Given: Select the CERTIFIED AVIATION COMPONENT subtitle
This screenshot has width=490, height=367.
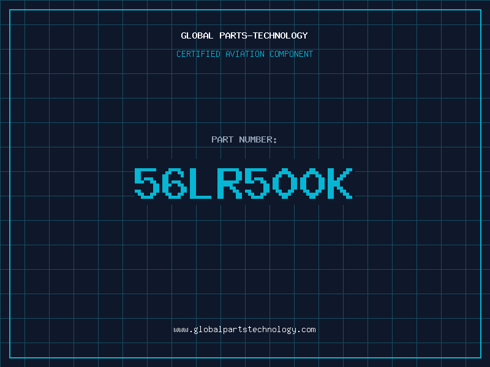Looking at the screenshot, I should pyautogui.click(x=244, y=54).
